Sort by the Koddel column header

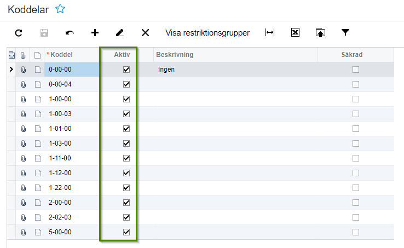(62, 55)
